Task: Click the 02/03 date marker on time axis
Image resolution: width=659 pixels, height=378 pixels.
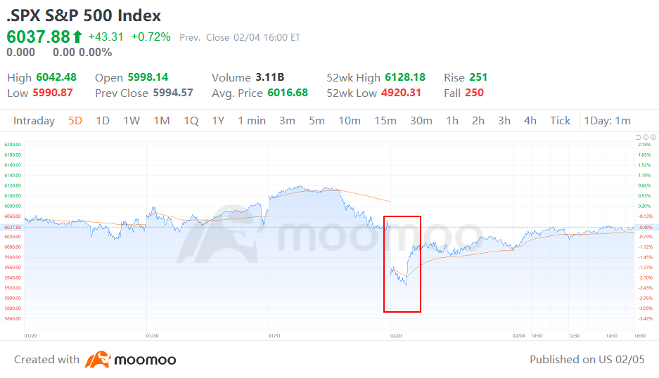Action: (x=397, y=336)
